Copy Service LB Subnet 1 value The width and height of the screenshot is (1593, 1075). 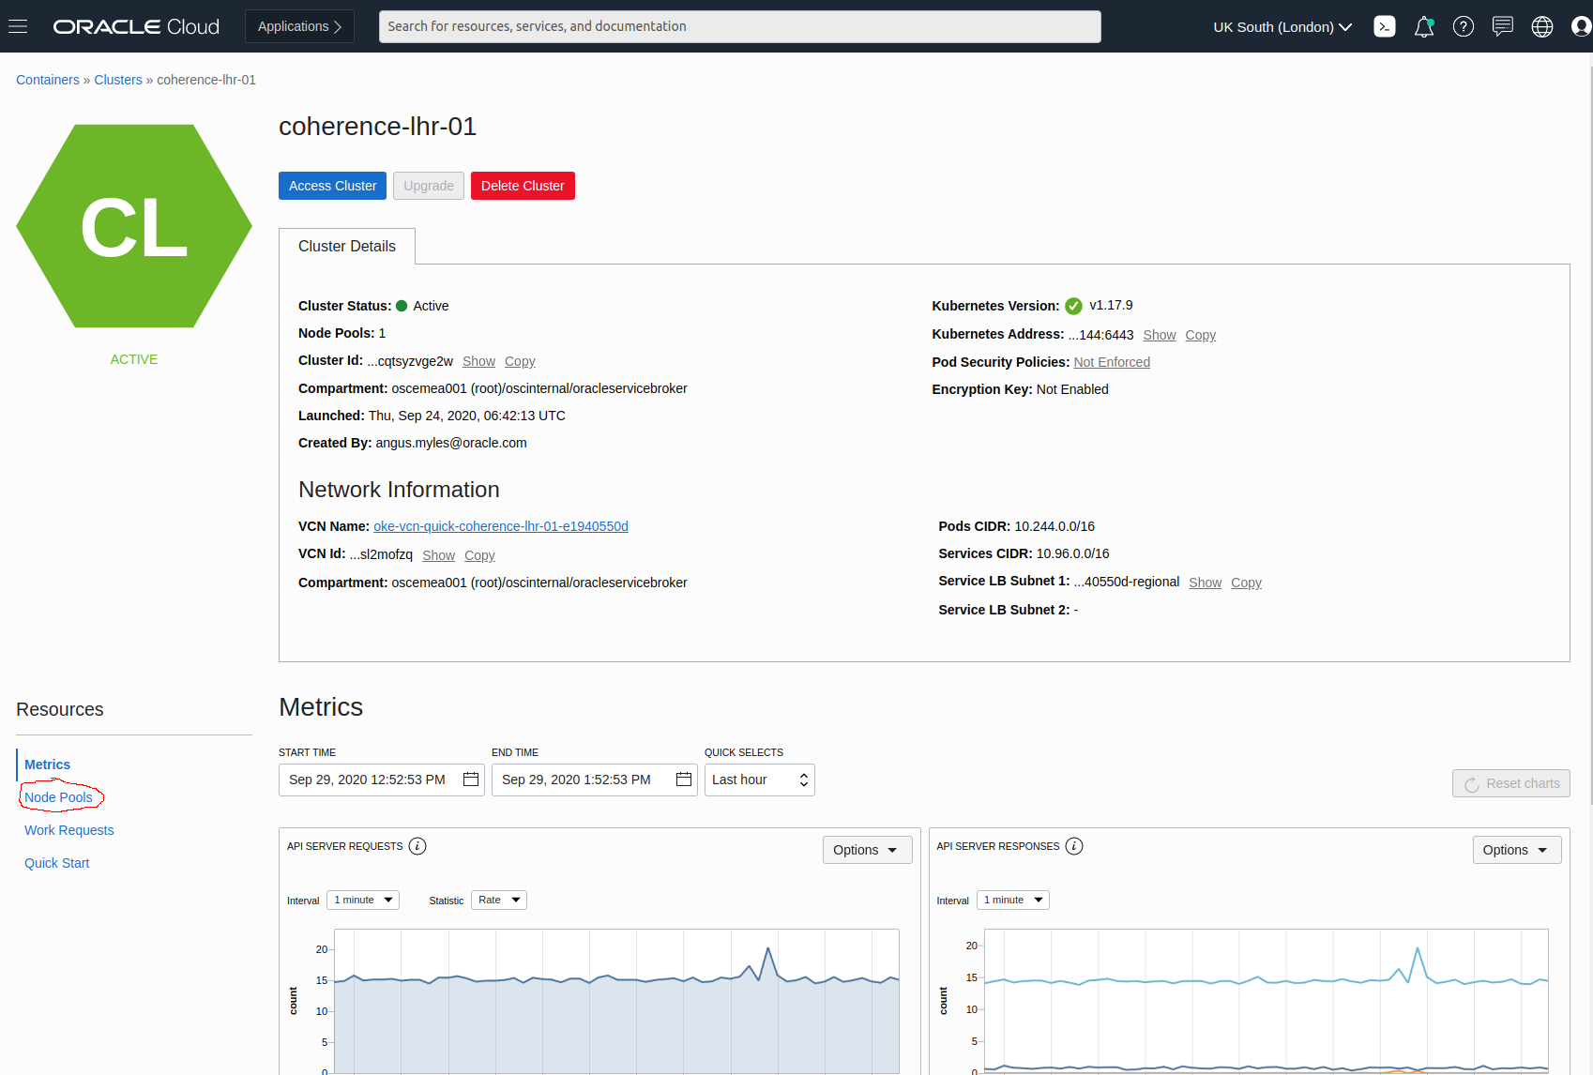click(x=1247, y=583)
